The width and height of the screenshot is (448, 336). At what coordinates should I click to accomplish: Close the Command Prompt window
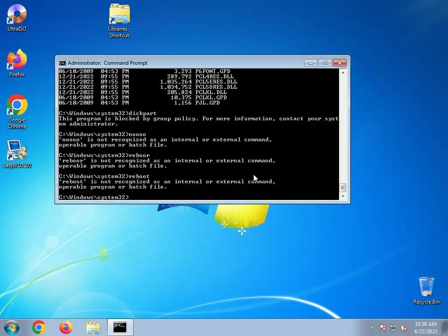(339, 63)
